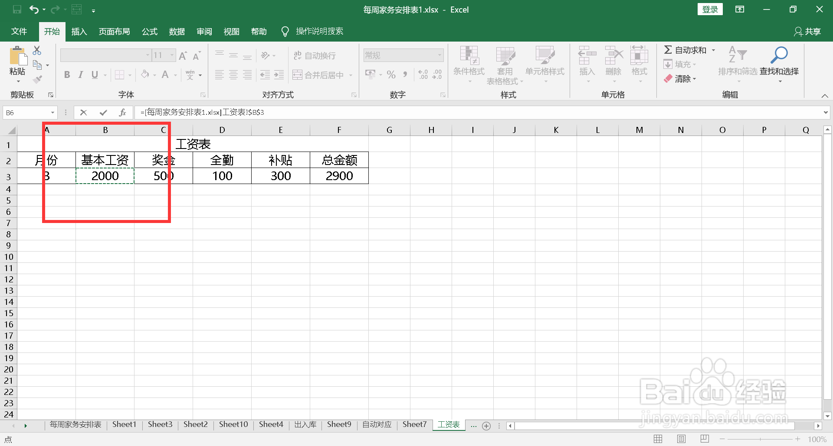Image resolution: width=833 pixels, height=446 pixels.
Task: Click inside the formula bar
Action: (x=347, y=112)
